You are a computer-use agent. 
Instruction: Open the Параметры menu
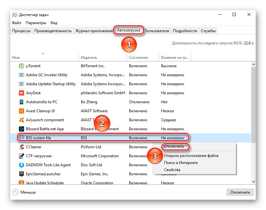[x=36, y=23]
